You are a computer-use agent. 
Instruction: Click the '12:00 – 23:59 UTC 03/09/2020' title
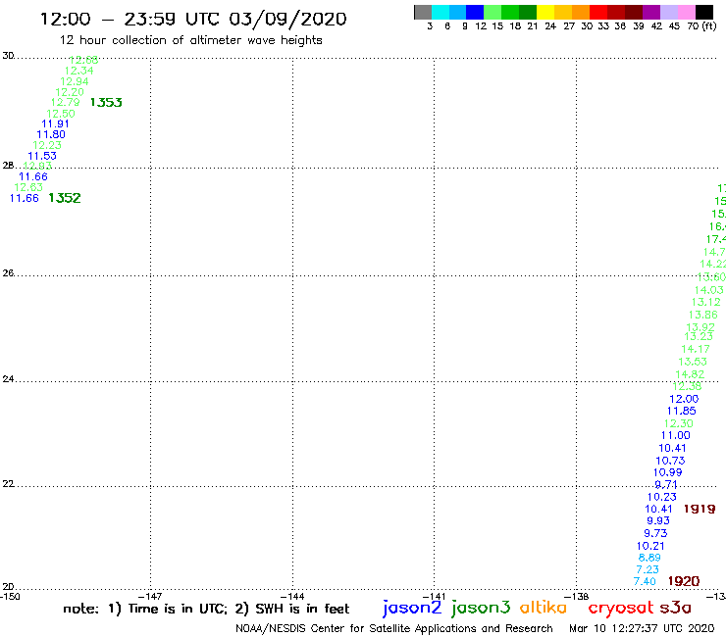pyautogui.click(x=193, y=19)
